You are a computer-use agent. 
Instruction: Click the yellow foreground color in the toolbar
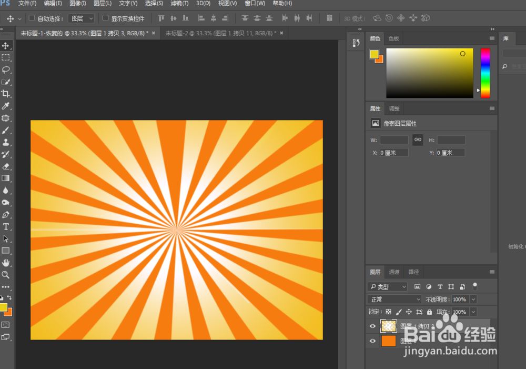(x=4, y=307)
